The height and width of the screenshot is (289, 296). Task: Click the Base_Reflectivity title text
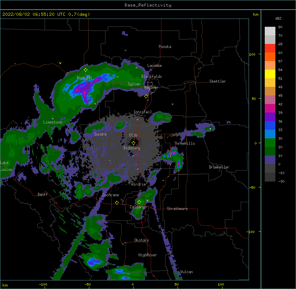(x=148, y=5)
